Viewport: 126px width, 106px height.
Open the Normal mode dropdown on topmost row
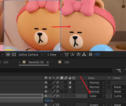97,83
